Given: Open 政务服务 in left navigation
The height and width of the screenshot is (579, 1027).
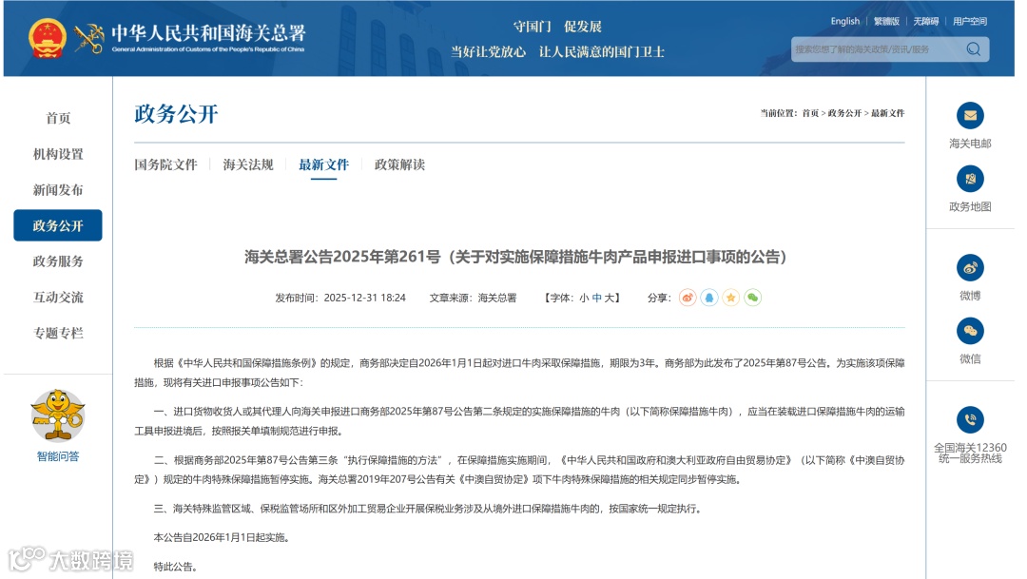Looking at the screenshot, I should tap(58, 261).
